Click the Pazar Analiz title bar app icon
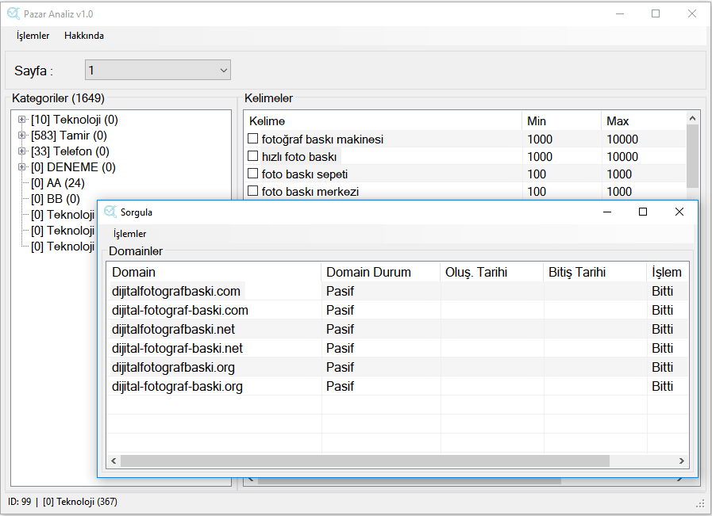712x516 pixels. [13, 13]
